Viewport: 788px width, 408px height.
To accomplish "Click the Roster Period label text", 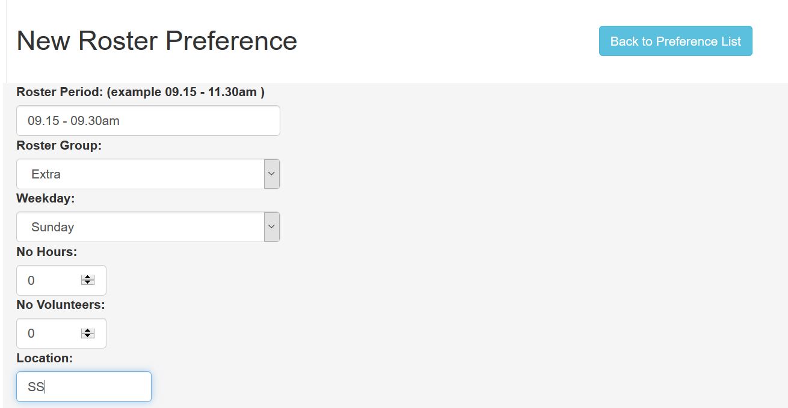I will pyautogui.click(x=140, y=92).
